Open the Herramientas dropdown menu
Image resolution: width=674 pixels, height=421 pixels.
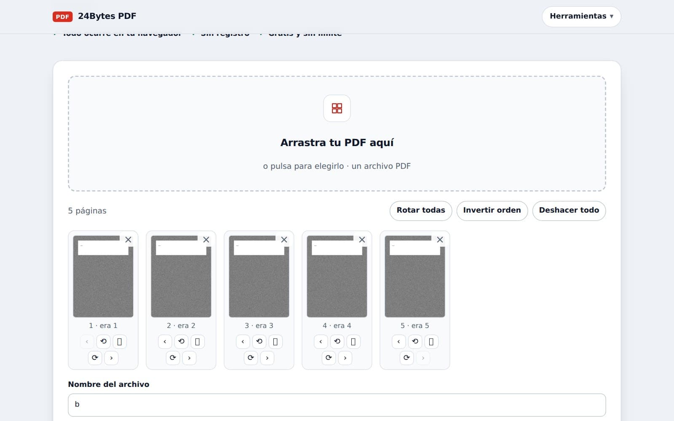(x=581, y=16)
